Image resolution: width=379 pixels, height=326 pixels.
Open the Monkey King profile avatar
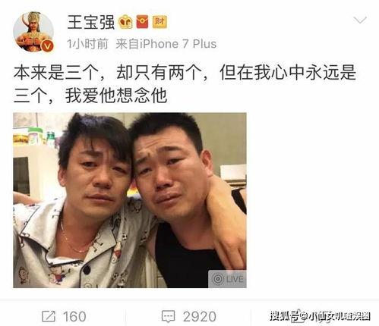pyautogui.click(x=33, y=32)
